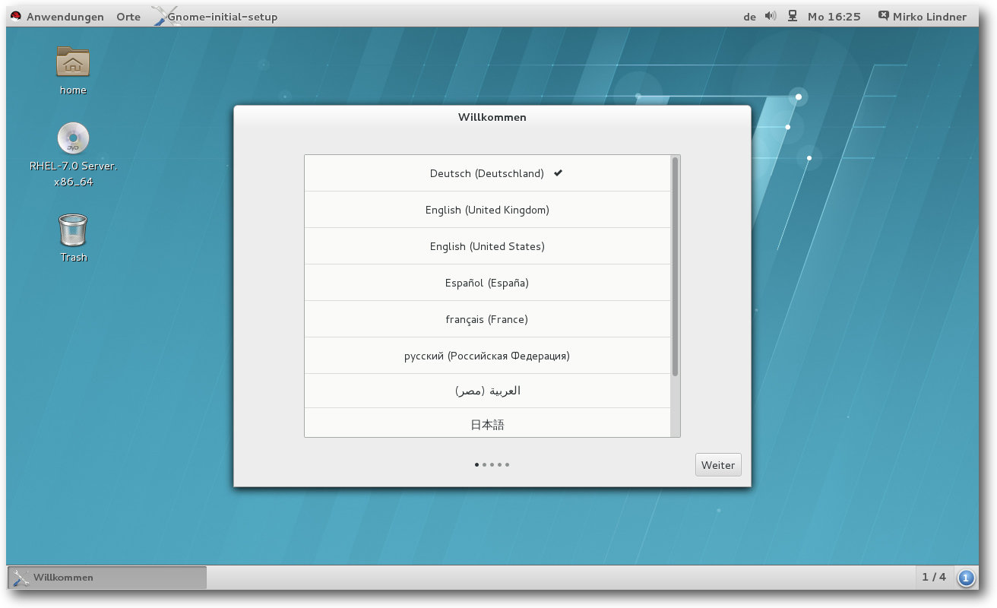The image size is (997, 608).
Task: Click the Willkommen taskbar window button
Action: coord(107,578)
